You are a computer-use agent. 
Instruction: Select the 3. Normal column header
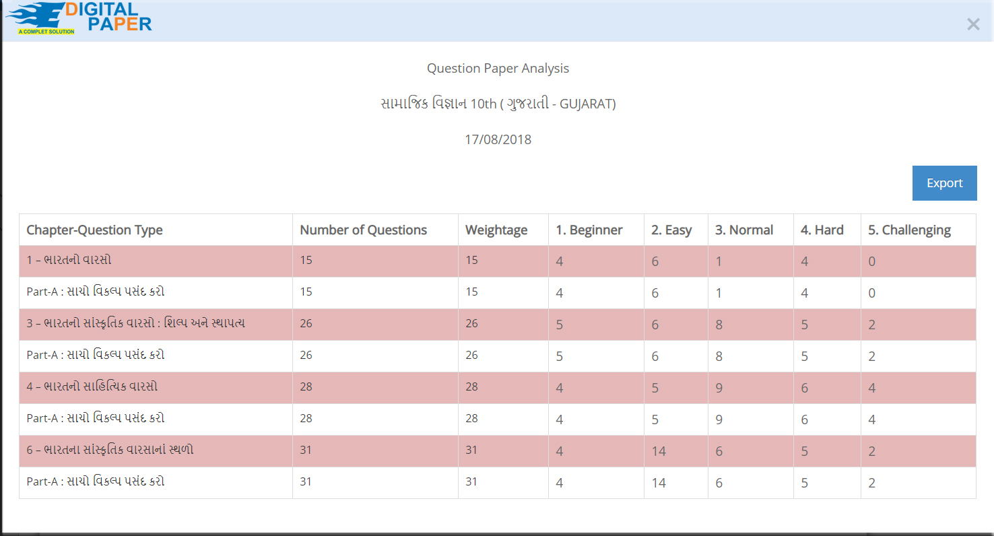[x=743, y=230]
